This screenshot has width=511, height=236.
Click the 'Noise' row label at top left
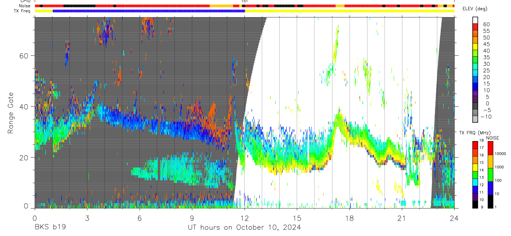[25, 6]
